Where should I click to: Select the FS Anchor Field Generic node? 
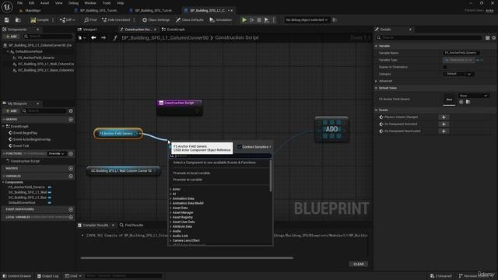tap(118, 133)
